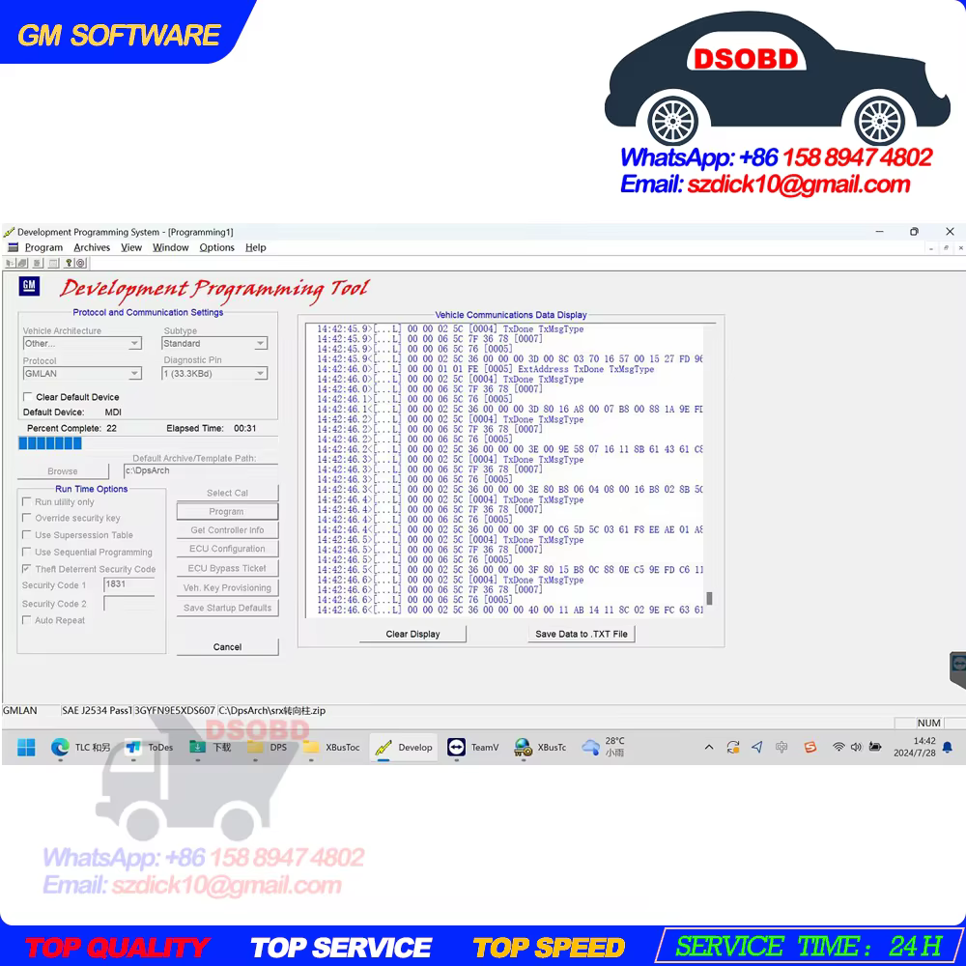Click the Sogou input method tray icon

coord(810,748)
